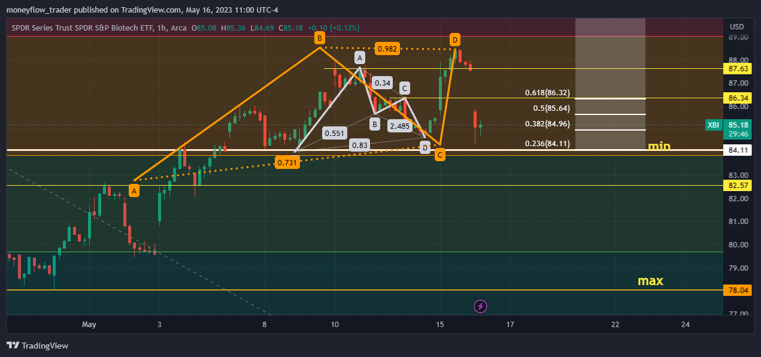Click the gray 0.34 ratio label
The width and height of the screenshot is (761, 357).
pos(383,83)
